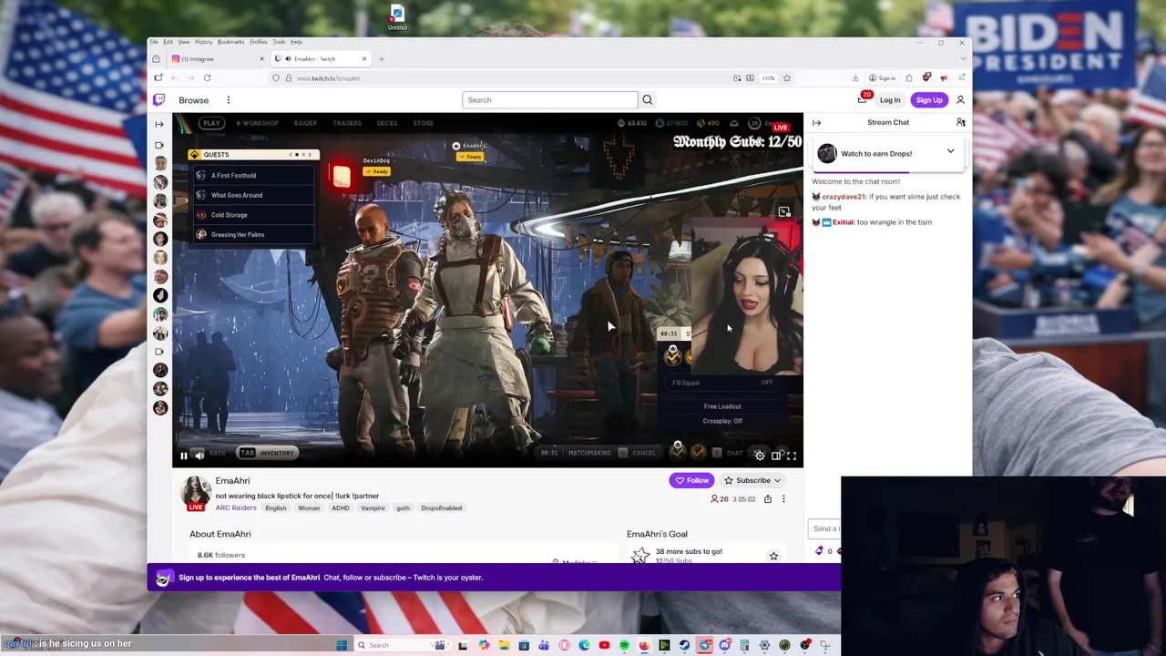Open the three-dot options beside share

pos(783,499)
